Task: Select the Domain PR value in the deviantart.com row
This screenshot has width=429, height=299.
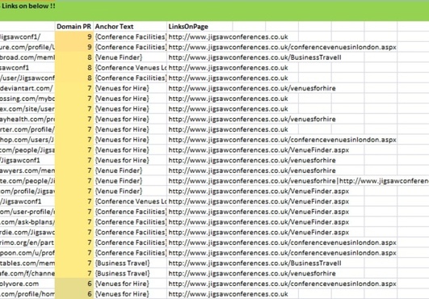Action: tap(74, 88)
